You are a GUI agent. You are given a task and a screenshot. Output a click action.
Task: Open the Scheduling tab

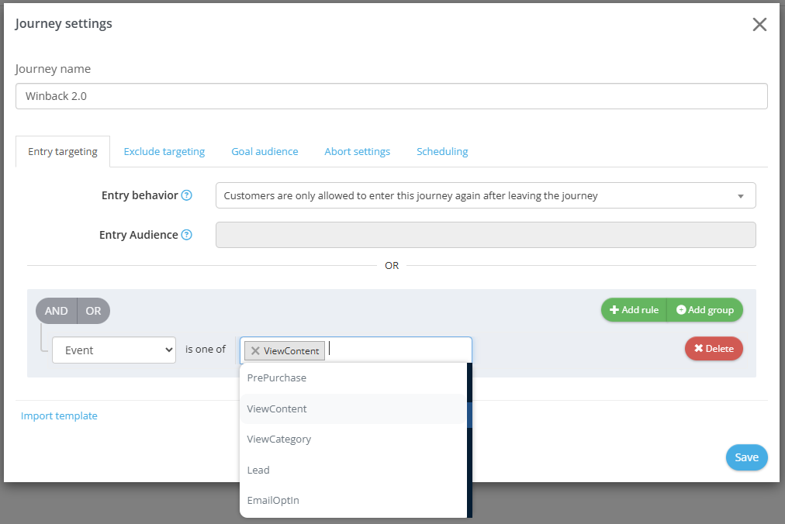(x=442, y=152)
